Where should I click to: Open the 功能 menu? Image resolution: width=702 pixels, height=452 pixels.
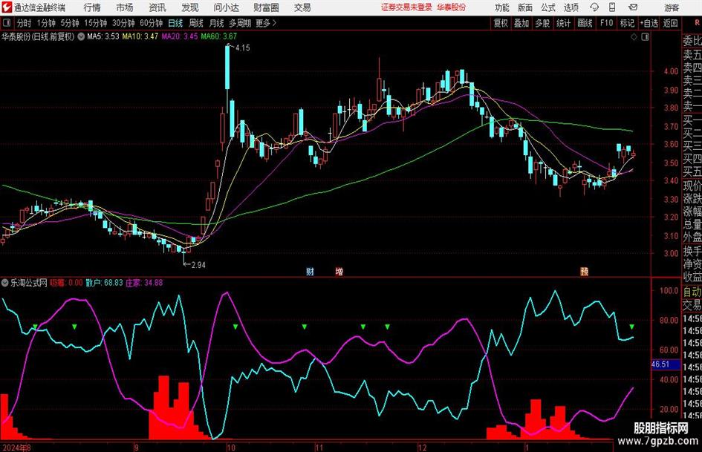(x=502, y=7)
